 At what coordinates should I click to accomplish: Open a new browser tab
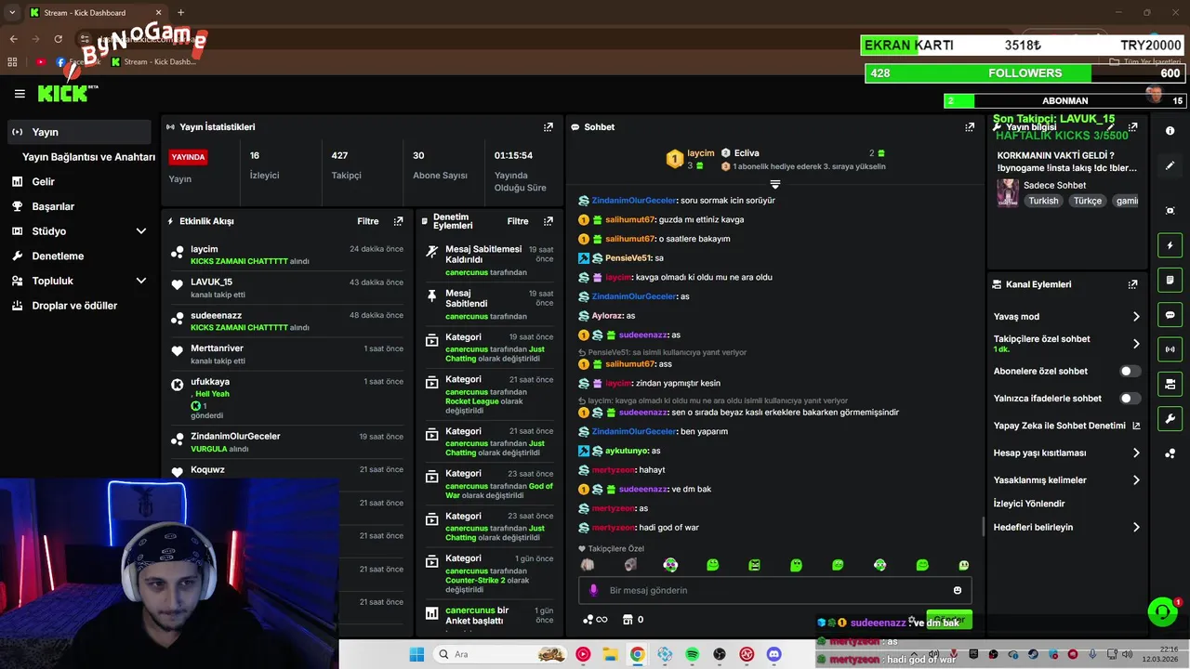point(180,12)
